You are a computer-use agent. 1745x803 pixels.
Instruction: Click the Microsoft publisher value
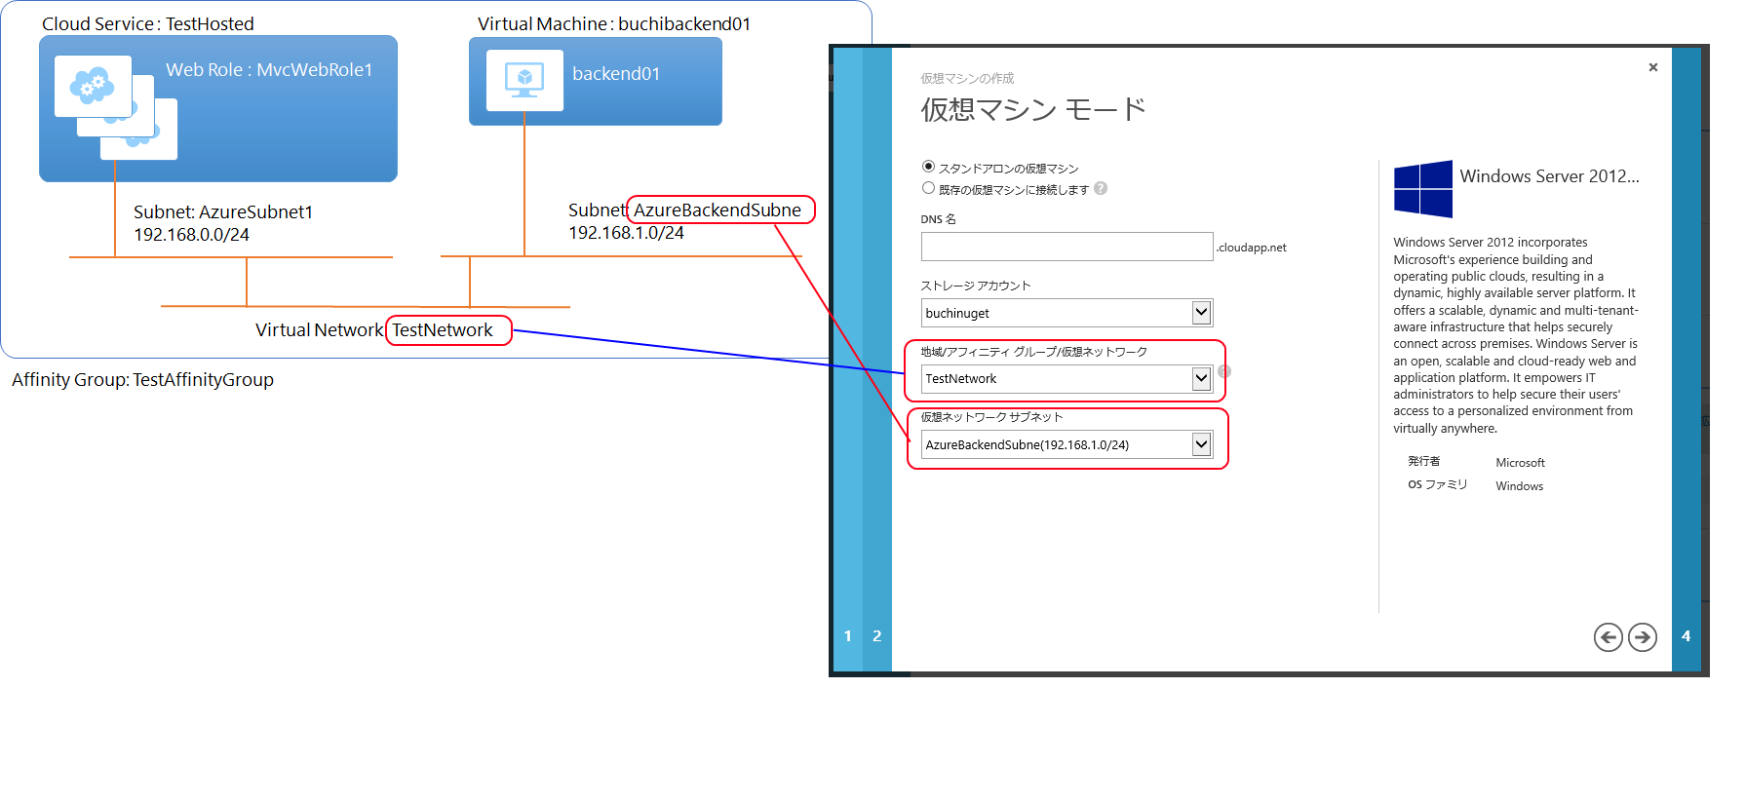pos(1521,463)
